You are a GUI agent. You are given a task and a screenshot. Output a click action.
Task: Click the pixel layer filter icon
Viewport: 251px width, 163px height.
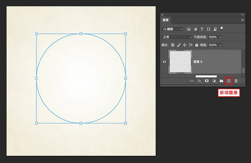189,29
